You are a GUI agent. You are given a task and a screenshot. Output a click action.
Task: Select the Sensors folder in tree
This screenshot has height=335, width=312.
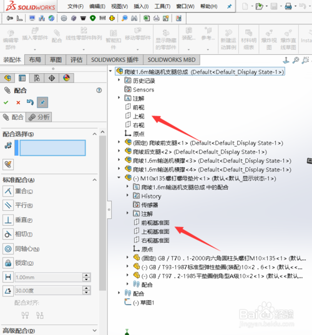pos(139,89)
